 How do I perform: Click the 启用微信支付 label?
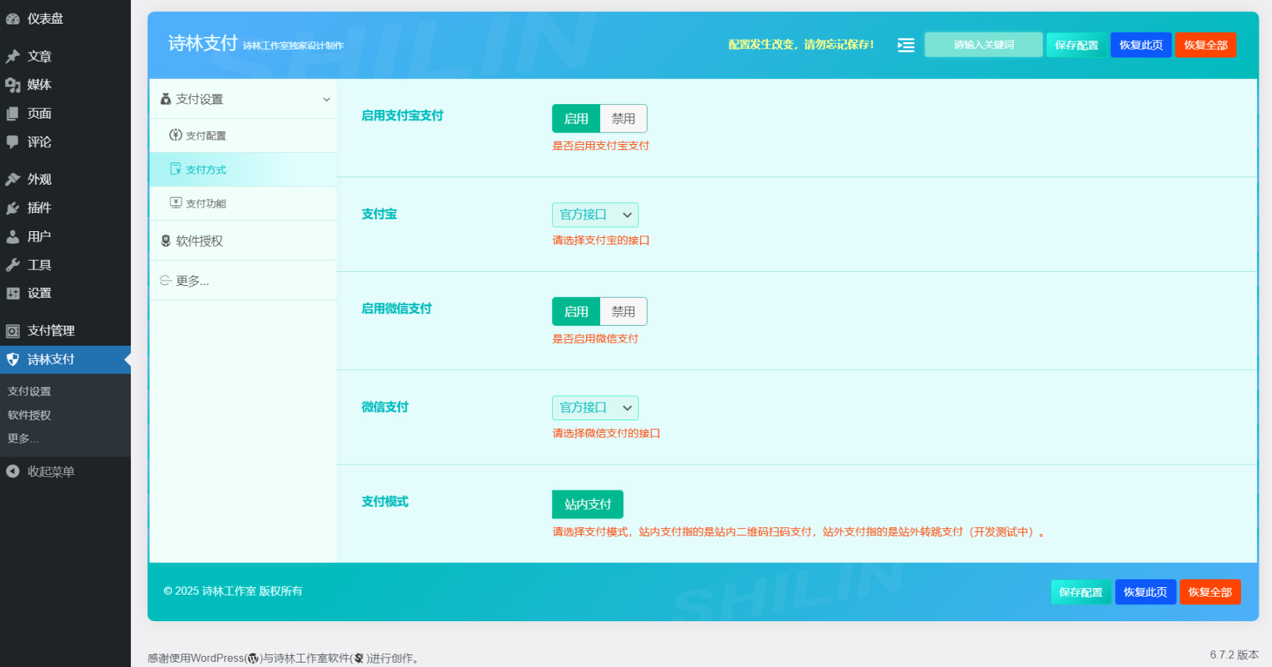click(396, 309)
